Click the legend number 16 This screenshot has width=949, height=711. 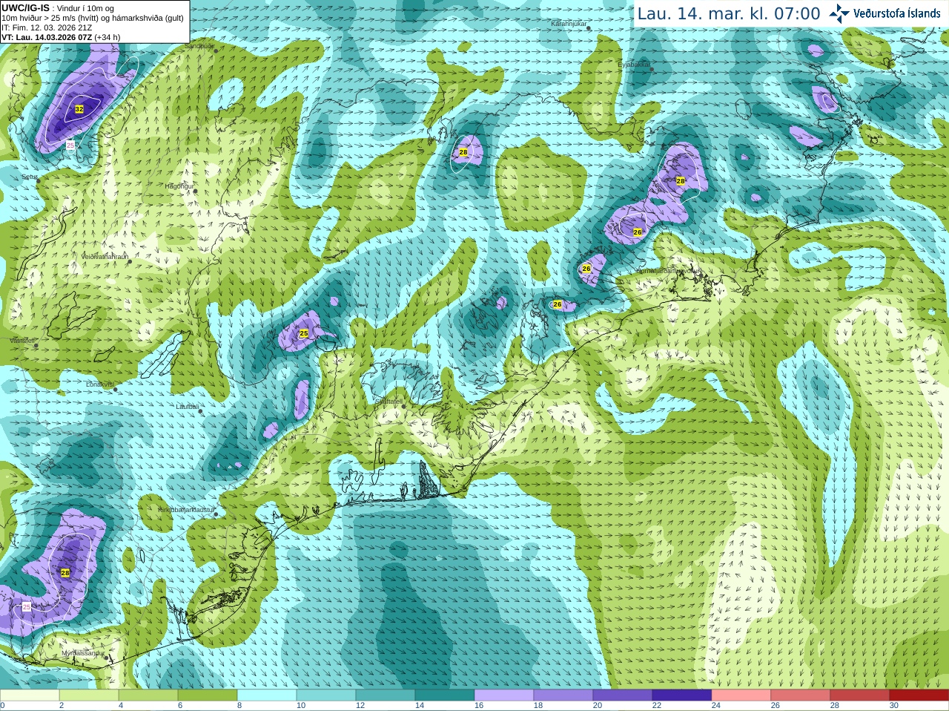tap(479, 706)
